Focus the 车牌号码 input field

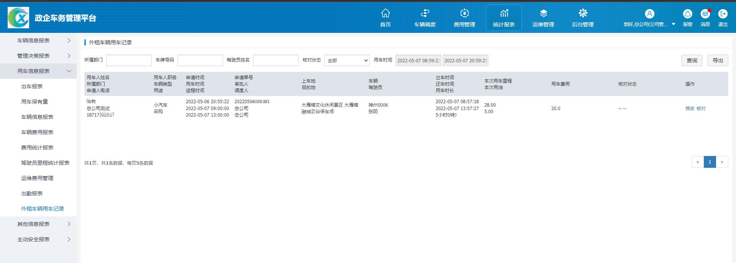point(200,60)
